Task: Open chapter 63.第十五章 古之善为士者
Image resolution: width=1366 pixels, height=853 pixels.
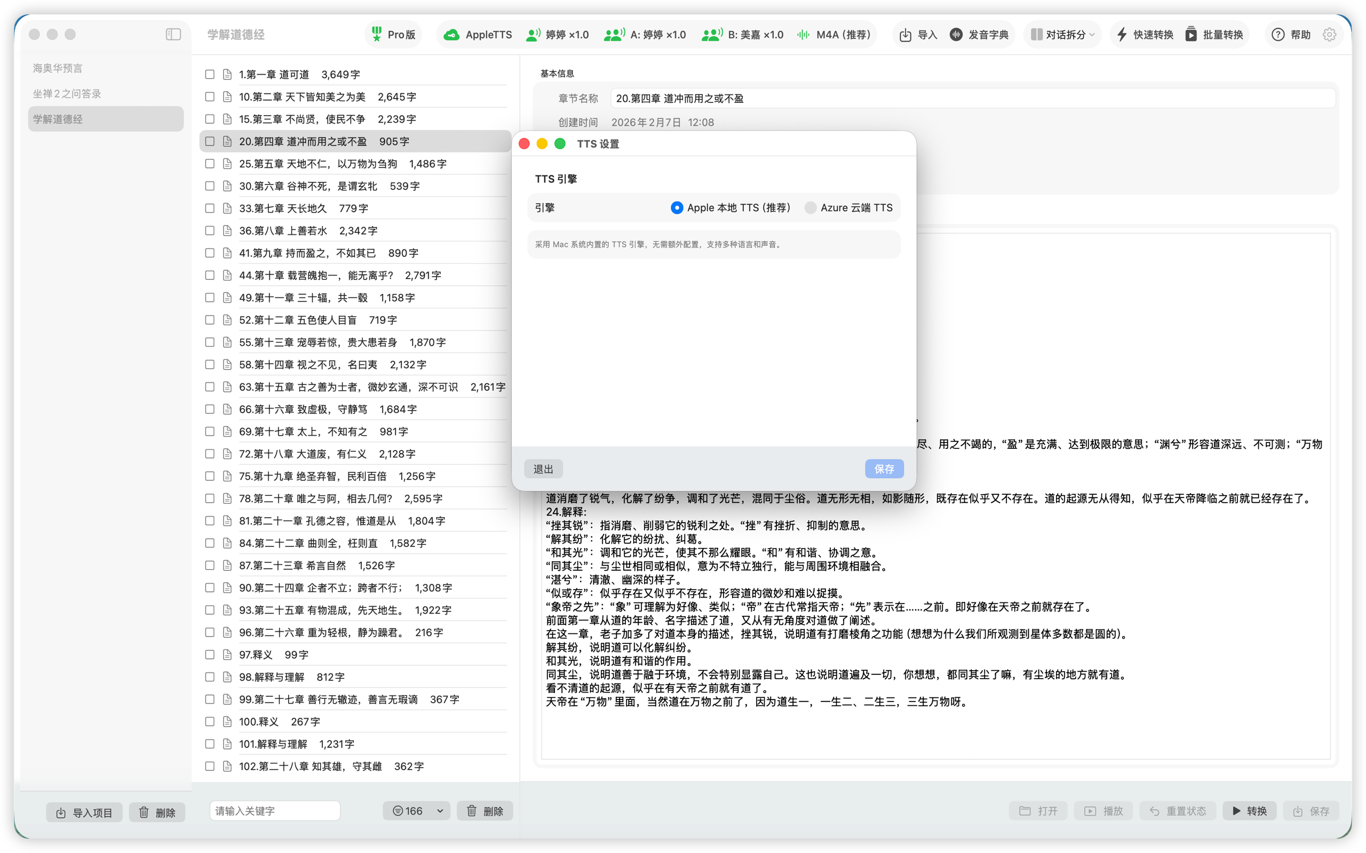Action: (355, 387)
